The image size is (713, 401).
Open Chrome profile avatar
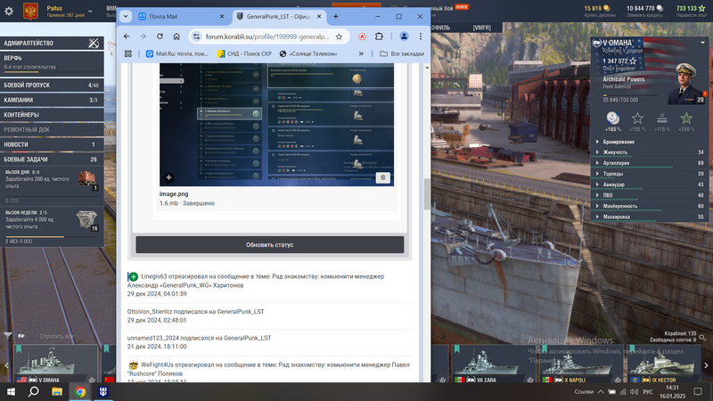404,37
